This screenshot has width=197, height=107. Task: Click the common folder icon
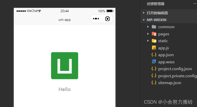pyautogui.click(x=154, y=27)
